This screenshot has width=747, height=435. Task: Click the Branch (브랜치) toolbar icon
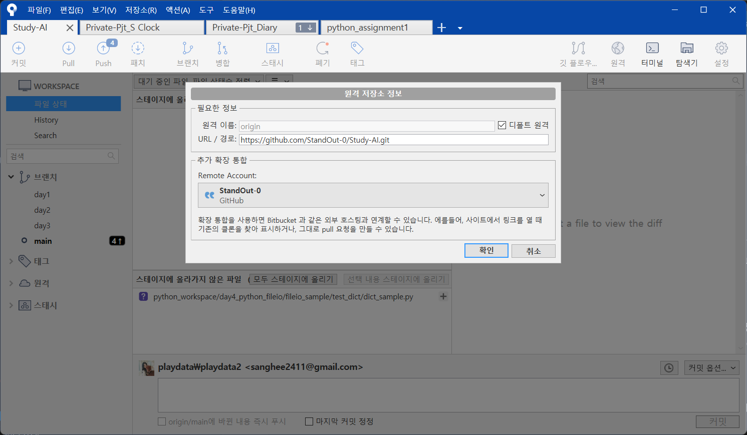coord(188,54)
